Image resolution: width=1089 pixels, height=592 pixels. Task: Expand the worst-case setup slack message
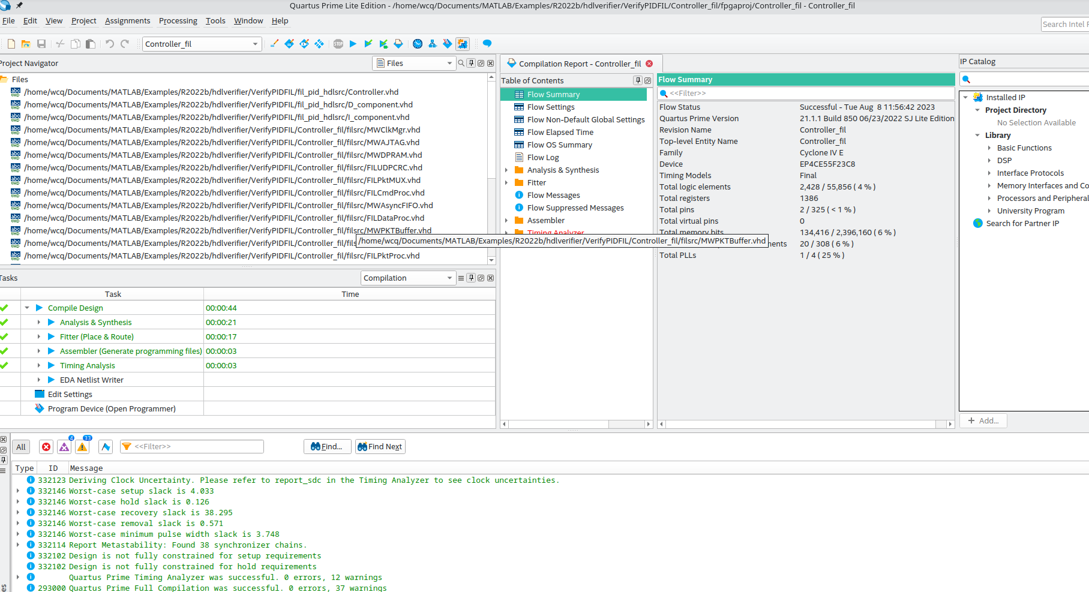[x=17, y=491]
